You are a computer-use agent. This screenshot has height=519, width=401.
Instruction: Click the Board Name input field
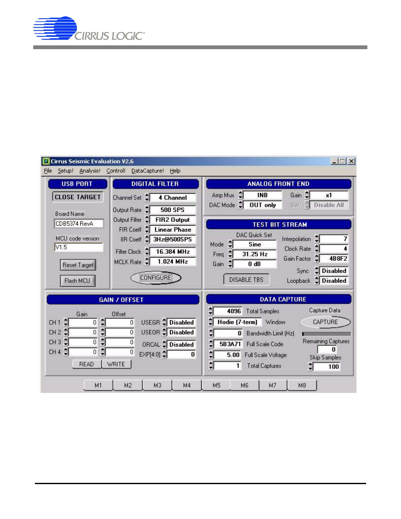point(79,224)
